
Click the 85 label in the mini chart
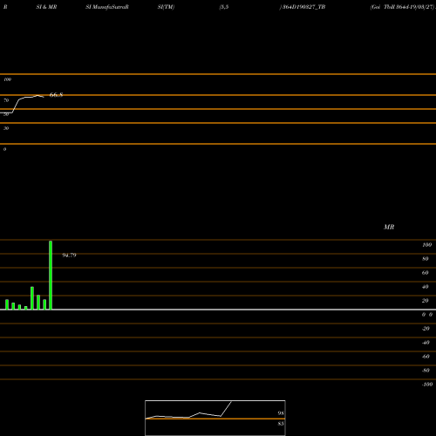coord(281,424)
